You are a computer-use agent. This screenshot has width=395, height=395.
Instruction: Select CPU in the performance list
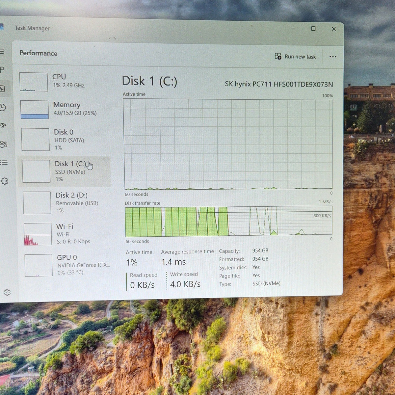coord(63,82)
